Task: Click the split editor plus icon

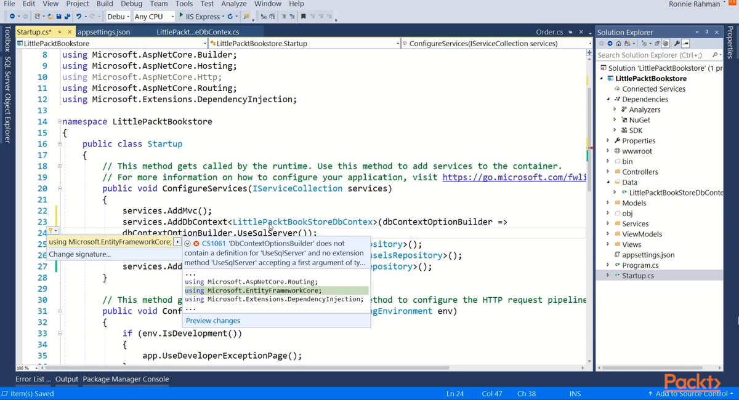Action: pyautogui.click(x=589, y=53)
